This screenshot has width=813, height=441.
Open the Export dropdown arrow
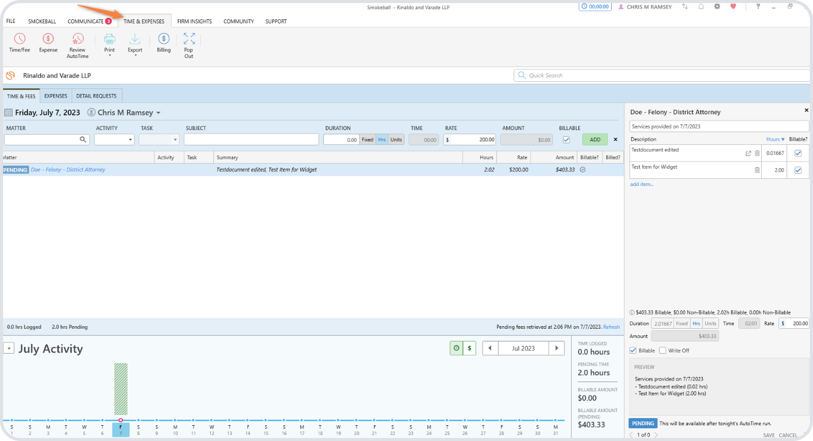click(x=135, y=55)
